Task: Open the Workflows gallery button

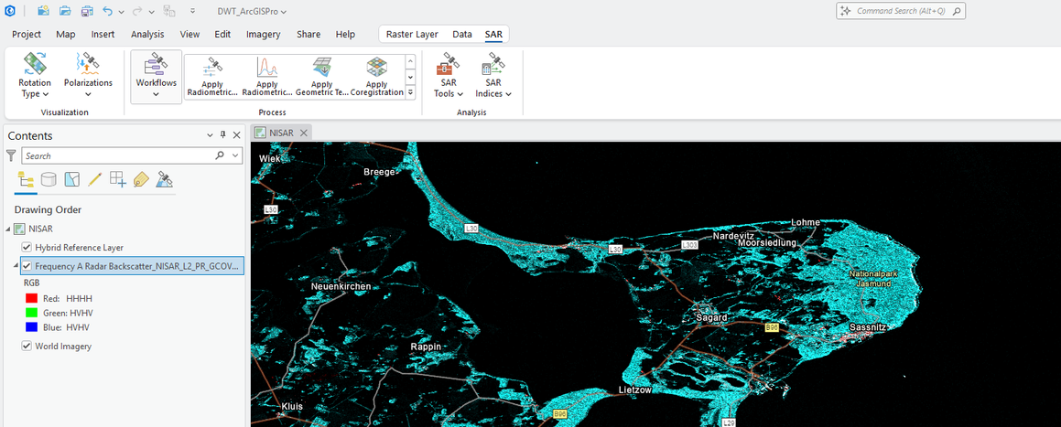Action: (157, 76)
